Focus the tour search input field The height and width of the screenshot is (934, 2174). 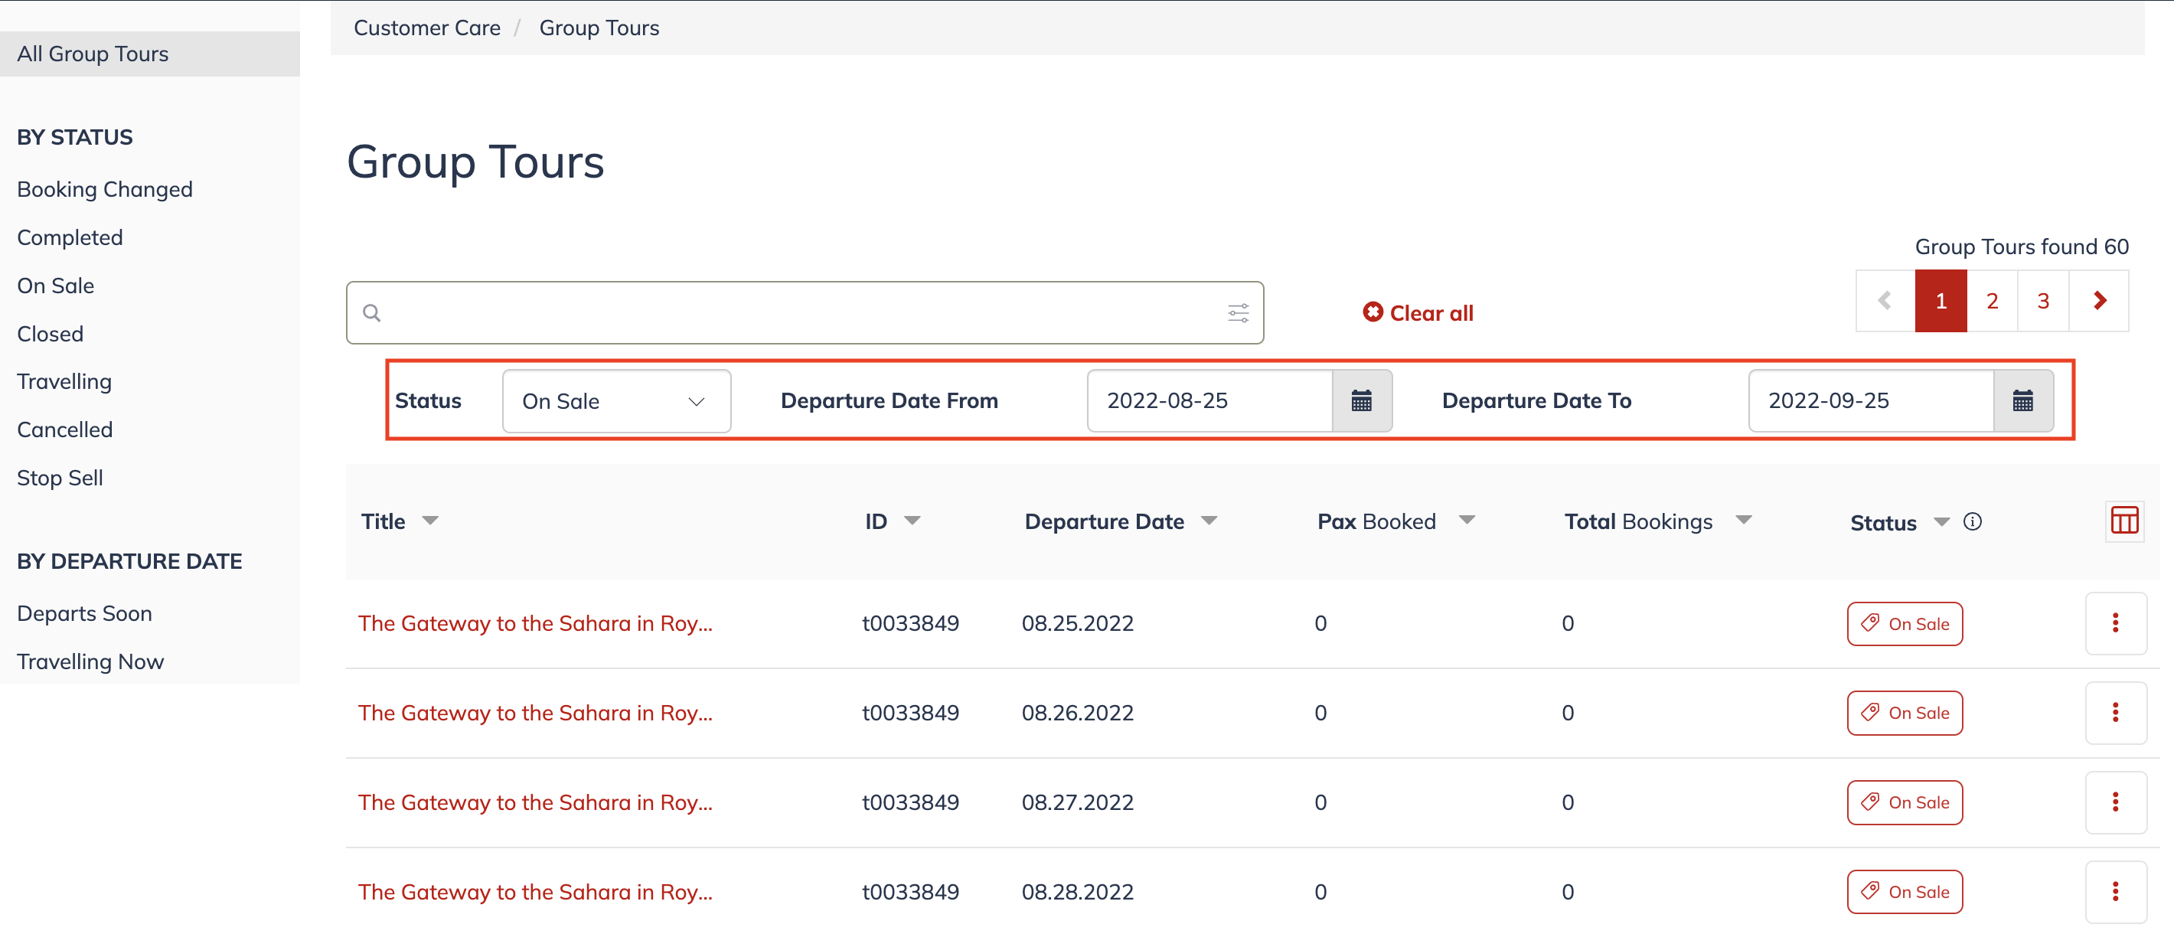tap(805, 313)
